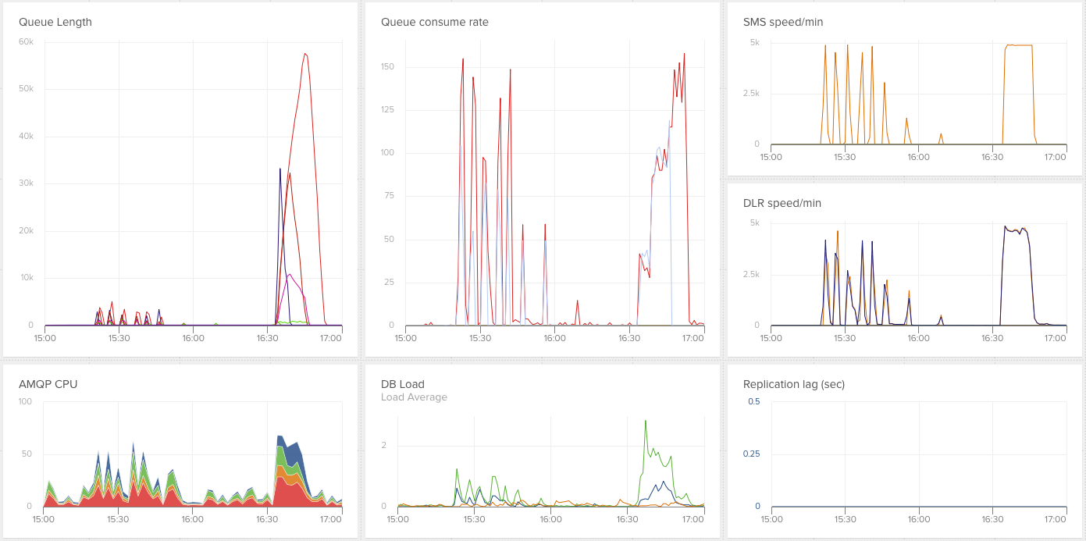This screenshot has height=541, width=1086.
Task: Click the 15:30 time label in AMQP CPU
Action: [117, 519]
